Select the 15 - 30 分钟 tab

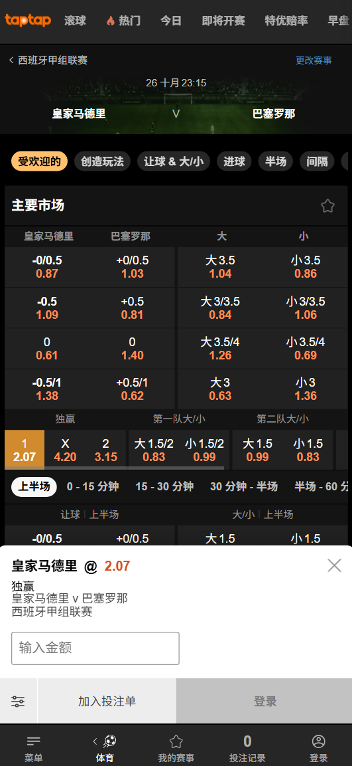pos(164,486)
